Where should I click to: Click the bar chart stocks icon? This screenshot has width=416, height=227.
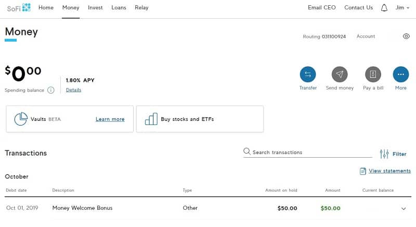[x=151, y=119]
